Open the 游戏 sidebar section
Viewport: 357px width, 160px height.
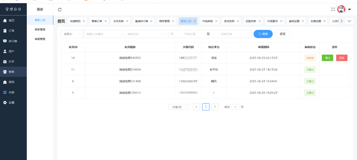13,82
